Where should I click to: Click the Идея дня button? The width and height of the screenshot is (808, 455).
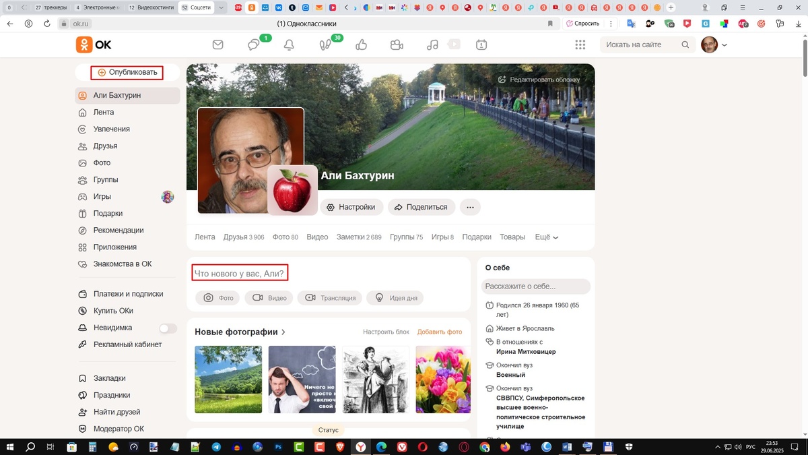pos(395,298)
